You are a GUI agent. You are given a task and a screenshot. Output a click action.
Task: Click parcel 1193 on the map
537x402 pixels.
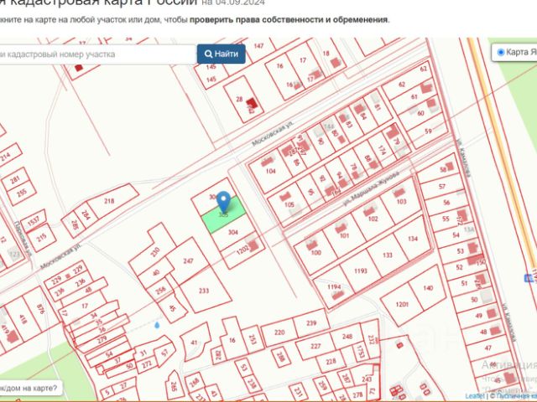click(x=361, y=271)
